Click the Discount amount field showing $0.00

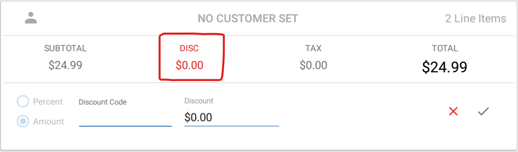232,117
